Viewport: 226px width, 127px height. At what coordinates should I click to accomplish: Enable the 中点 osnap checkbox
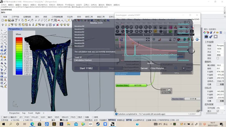point(24,117)
